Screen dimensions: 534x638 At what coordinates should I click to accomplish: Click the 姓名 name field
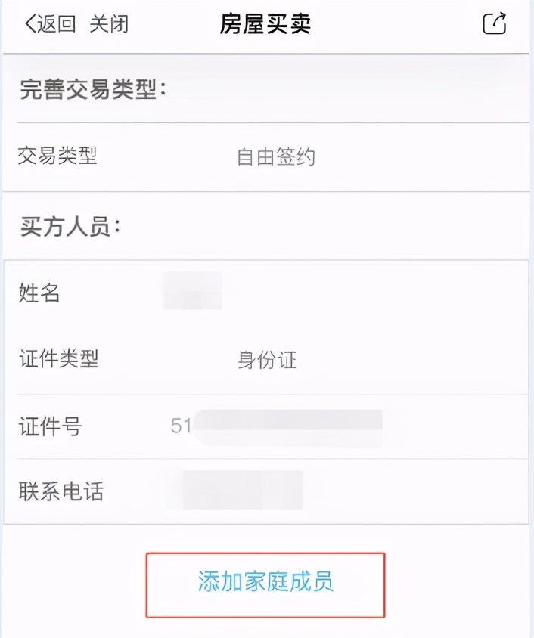tap(193, 294)
